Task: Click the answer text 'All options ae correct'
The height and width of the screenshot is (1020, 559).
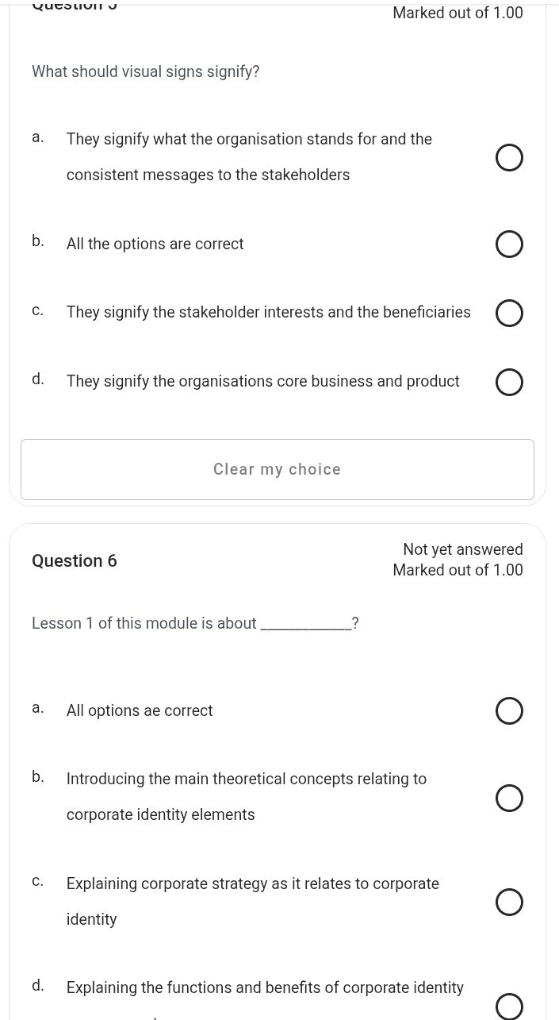Action: [x=140, y=711]
